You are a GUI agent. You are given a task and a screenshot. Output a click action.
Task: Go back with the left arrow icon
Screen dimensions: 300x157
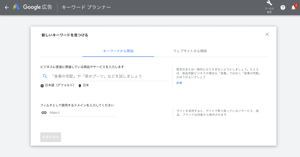(7, 8)
